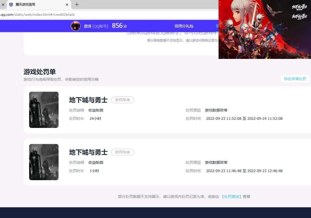Click the 存在异常处罚 button

point(295,79)
